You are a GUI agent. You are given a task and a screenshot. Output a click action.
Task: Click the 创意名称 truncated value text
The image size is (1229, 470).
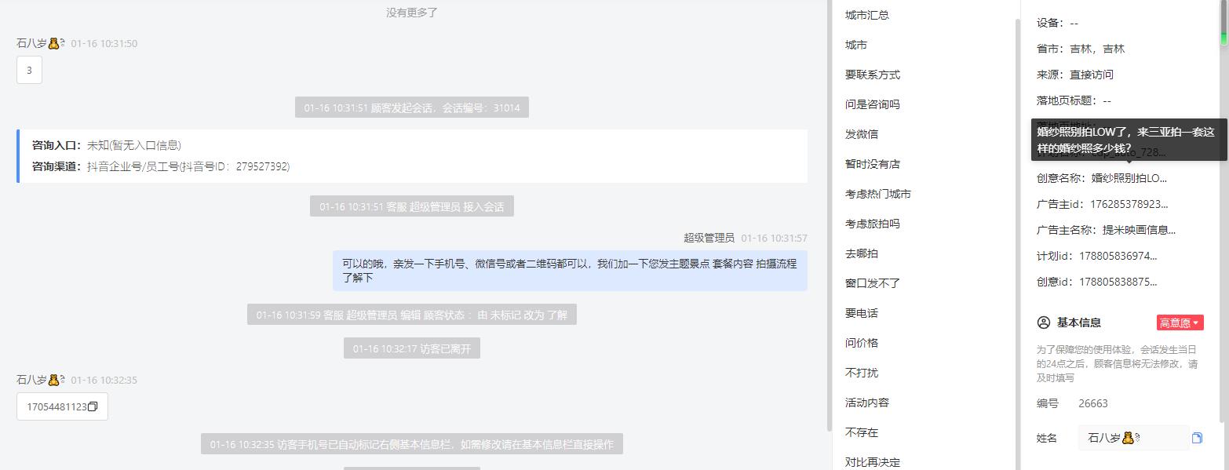(1129, 178)
